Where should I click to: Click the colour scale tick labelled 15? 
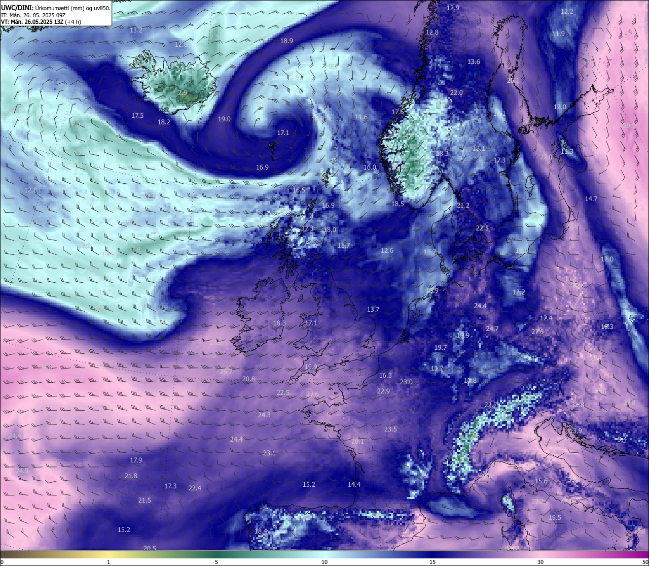pos(432,562)
